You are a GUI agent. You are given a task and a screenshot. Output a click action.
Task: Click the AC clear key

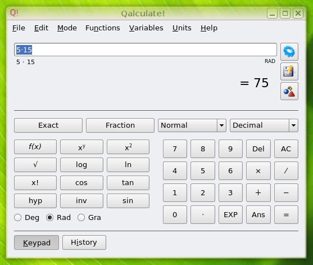pos(286,149)
